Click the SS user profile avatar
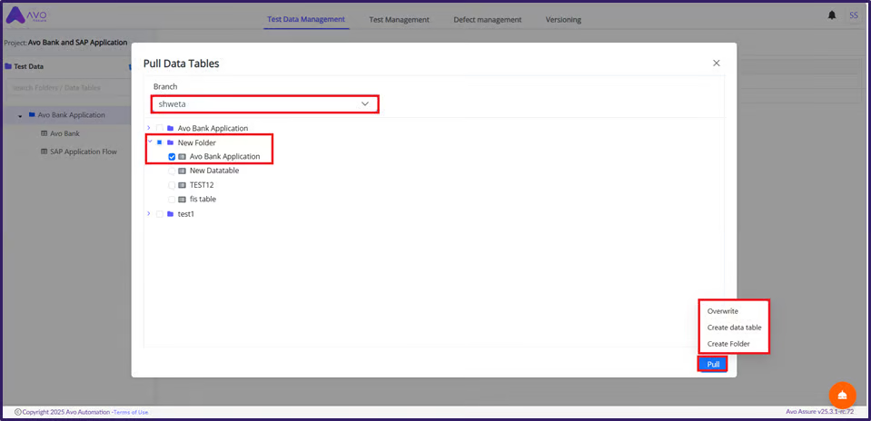Screen dimensions: 871x421 click(853, 15)
